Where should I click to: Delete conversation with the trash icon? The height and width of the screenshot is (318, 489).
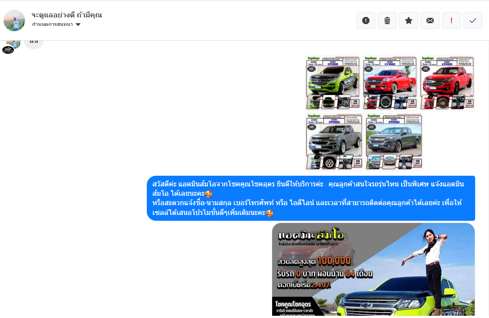387,21
